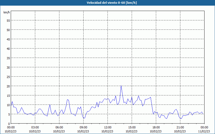This screenshot has width=215, height=134.
Task: Click the chart title Velocidad del viento 0-60 [km/h]
Action: point(112,3)
